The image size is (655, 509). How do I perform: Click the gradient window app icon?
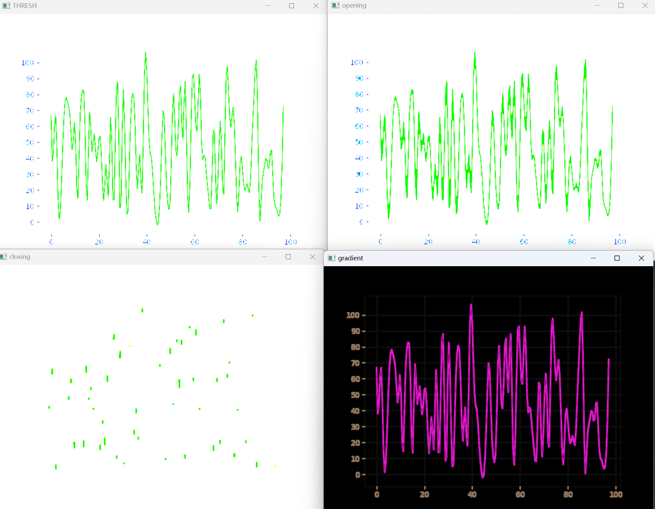(x=332, y=258)
